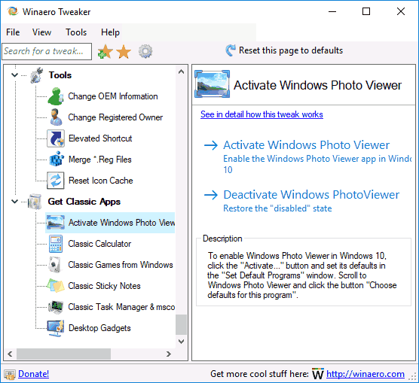Click the arrow beside Deactivate Windows PhotoViewer

coord(211,195)
